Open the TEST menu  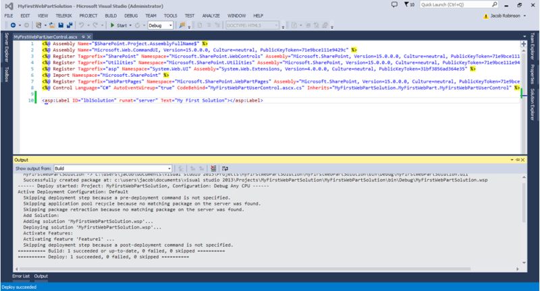(x=190, y=15)
